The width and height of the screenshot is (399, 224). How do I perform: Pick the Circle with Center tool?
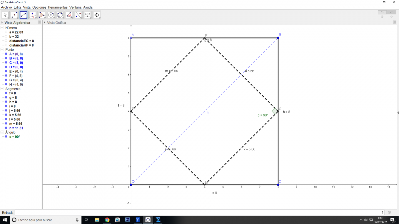(x=51, y=15)
